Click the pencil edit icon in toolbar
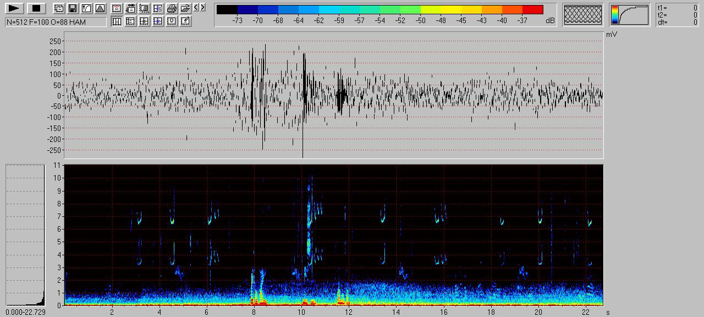This screenshot has width=704, height=317. 185,21
